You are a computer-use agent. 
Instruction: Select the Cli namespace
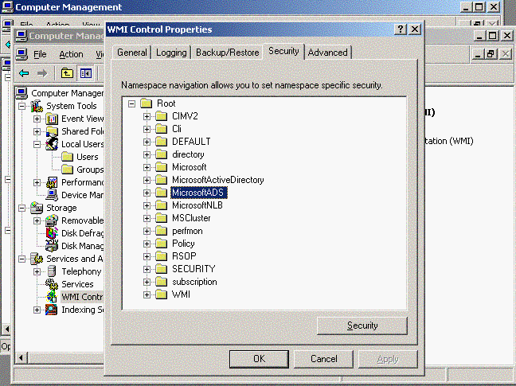[x=177, y=129]
